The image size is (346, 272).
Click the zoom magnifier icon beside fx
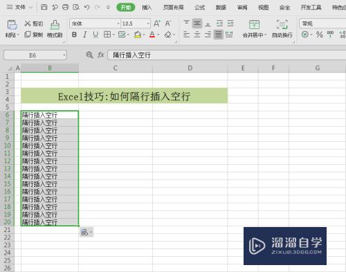pyautogui.click(x=89, y=55)
